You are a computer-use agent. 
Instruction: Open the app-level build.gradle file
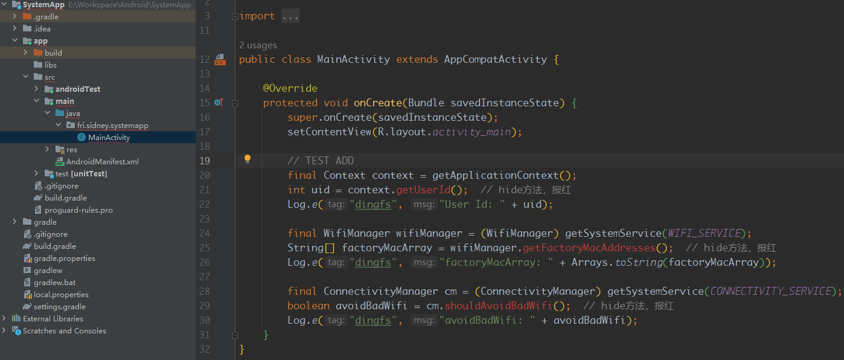tap(65, 198)
